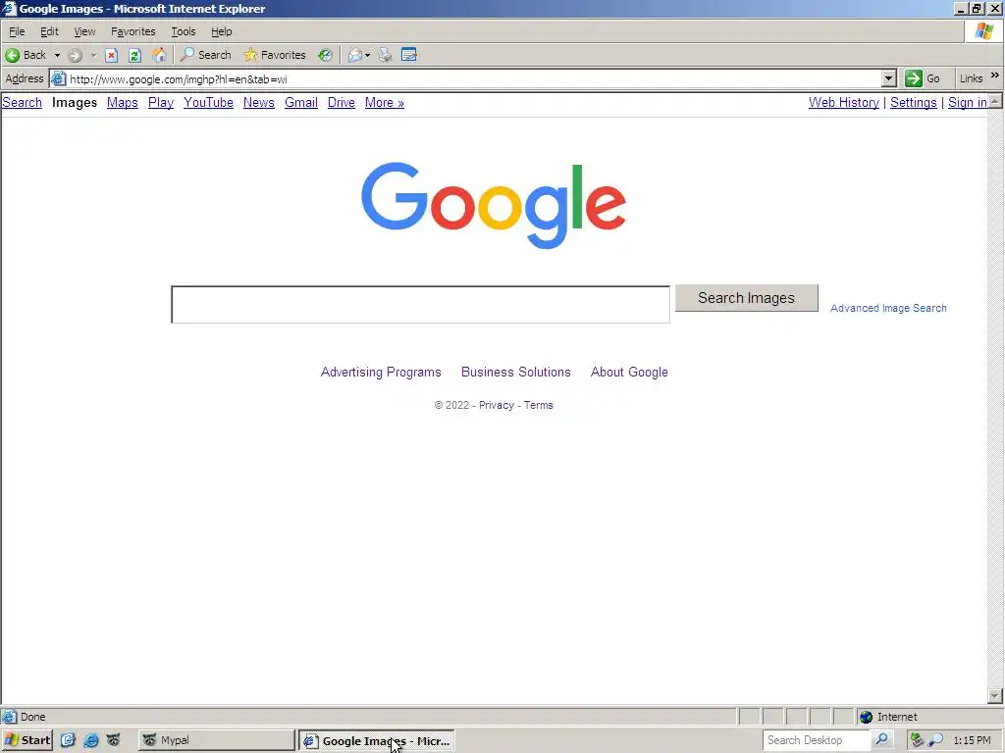Image resolution: width=1005 pixels, height=753 pixels.
Task: Expand the More » link
Action: (385, 102)
